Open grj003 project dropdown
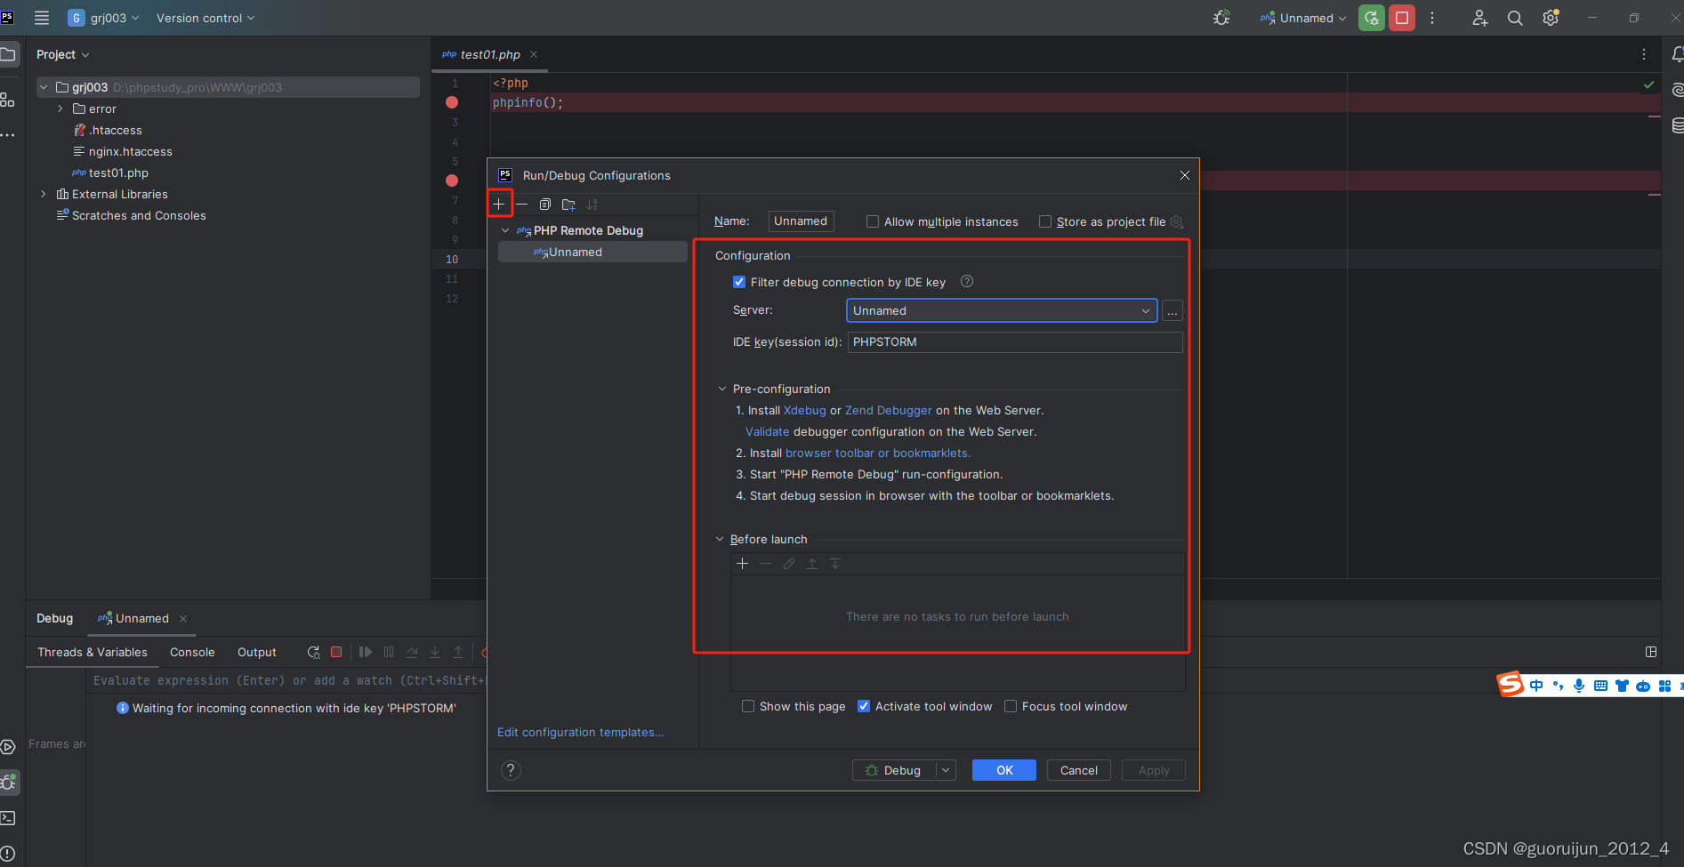This screenshot has width=1684, height=867. 104,18
